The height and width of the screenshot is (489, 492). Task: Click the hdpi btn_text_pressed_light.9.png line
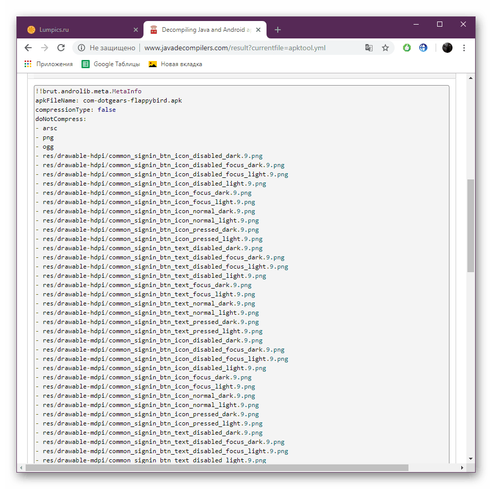tap(149, 331)
